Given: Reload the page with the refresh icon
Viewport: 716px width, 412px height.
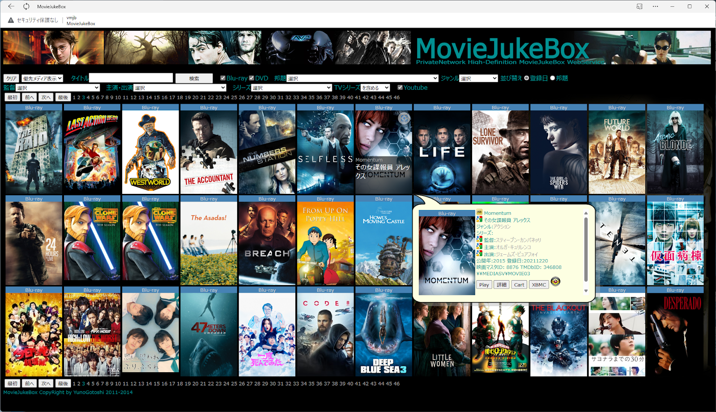Looking at the screenshot, I should click(26, 6).
